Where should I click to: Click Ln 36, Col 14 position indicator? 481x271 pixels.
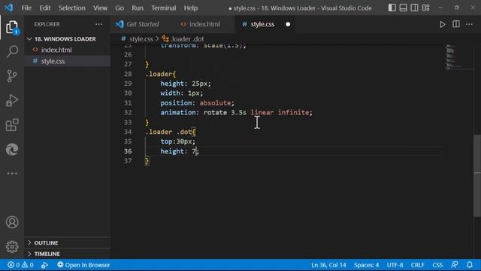pos(328,265)
